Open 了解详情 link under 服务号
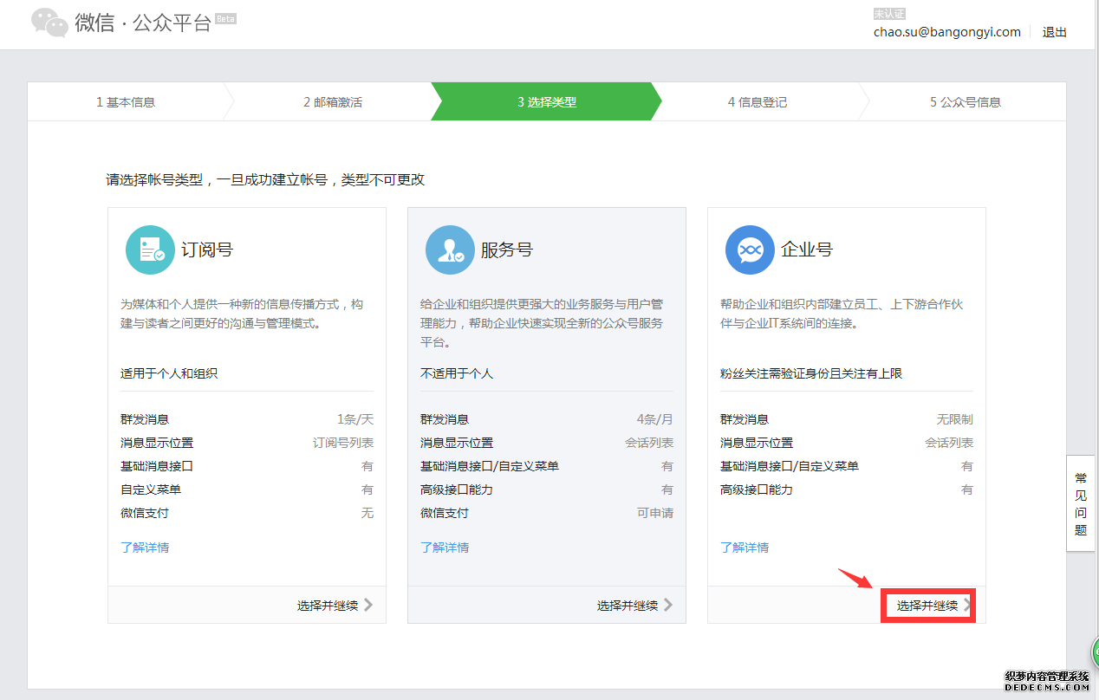This screenshot has height=700, width=1099. (x=445, y=548)
